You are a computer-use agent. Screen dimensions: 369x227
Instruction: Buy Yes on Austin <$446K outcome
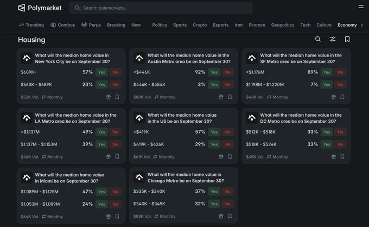click(214, 72)
